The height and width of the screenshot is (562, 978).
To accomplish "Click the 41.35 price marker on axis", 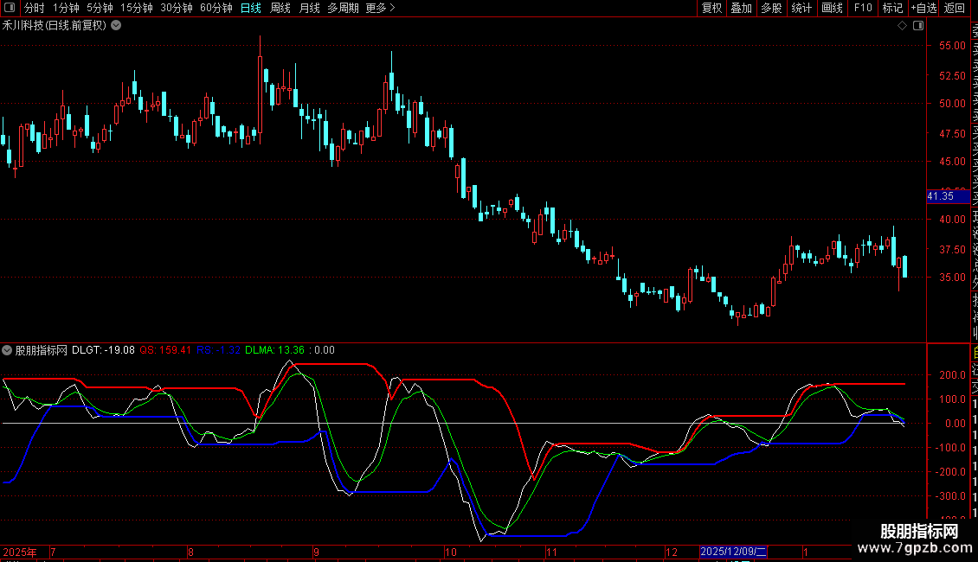I will (x=940, y=196).
